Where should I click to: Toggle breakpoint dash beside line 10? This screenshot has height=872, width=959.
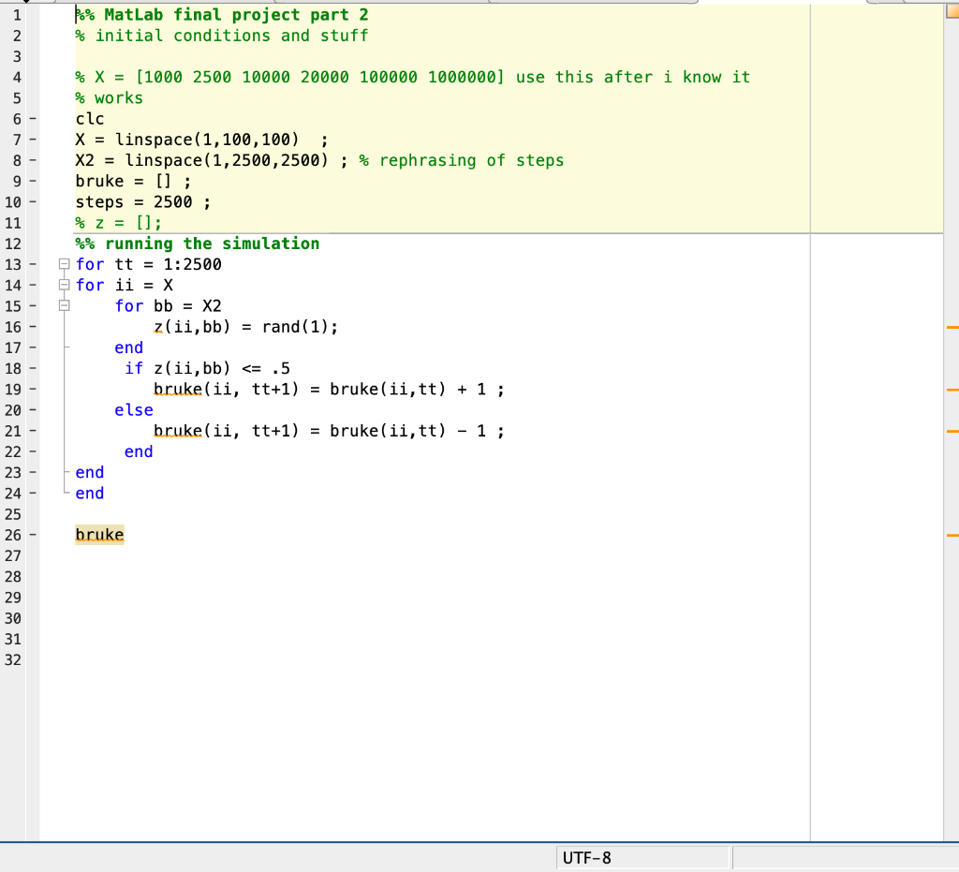point(33,202)
